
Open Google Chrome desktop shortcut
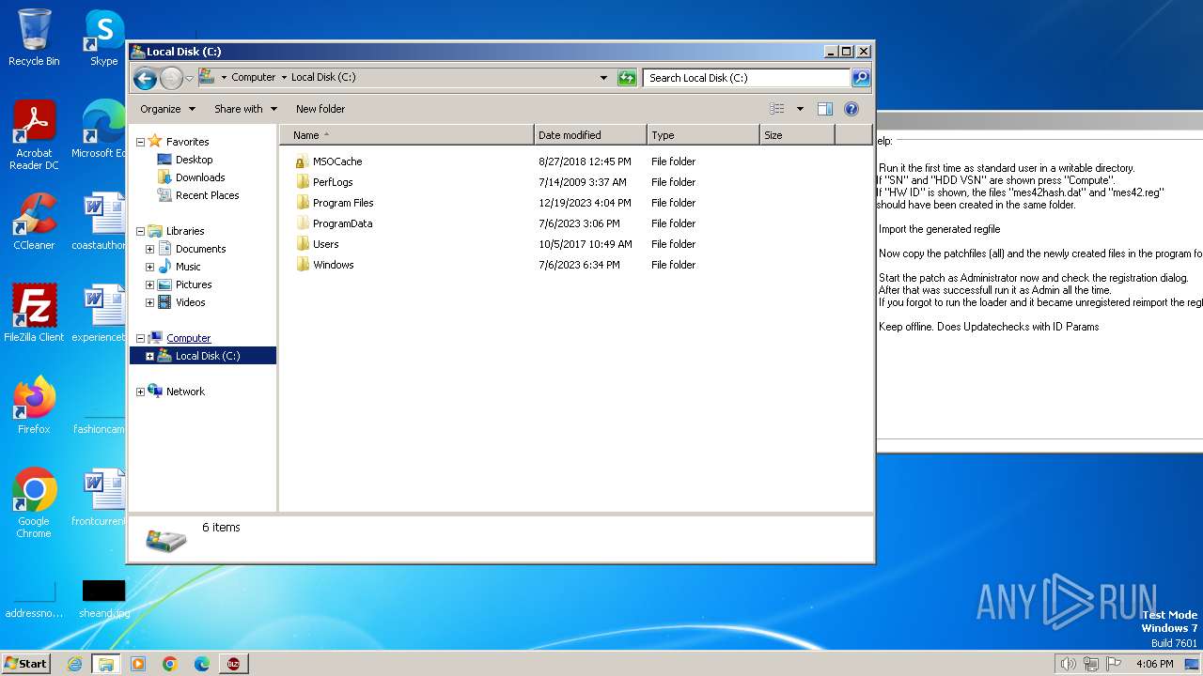34,502
